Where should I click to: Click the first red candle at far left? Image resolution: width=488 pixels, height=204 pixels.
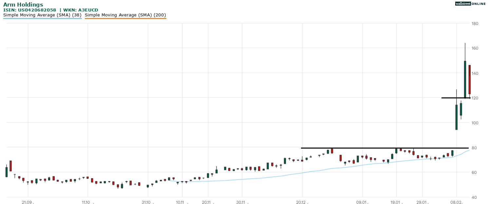pyautogui.click(x=10, y=166)
